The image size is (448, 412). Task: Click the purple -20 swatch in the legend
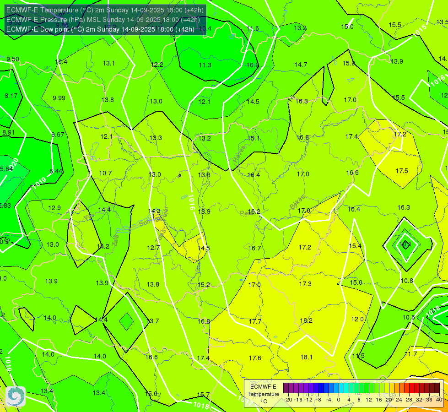click(286, 388)
